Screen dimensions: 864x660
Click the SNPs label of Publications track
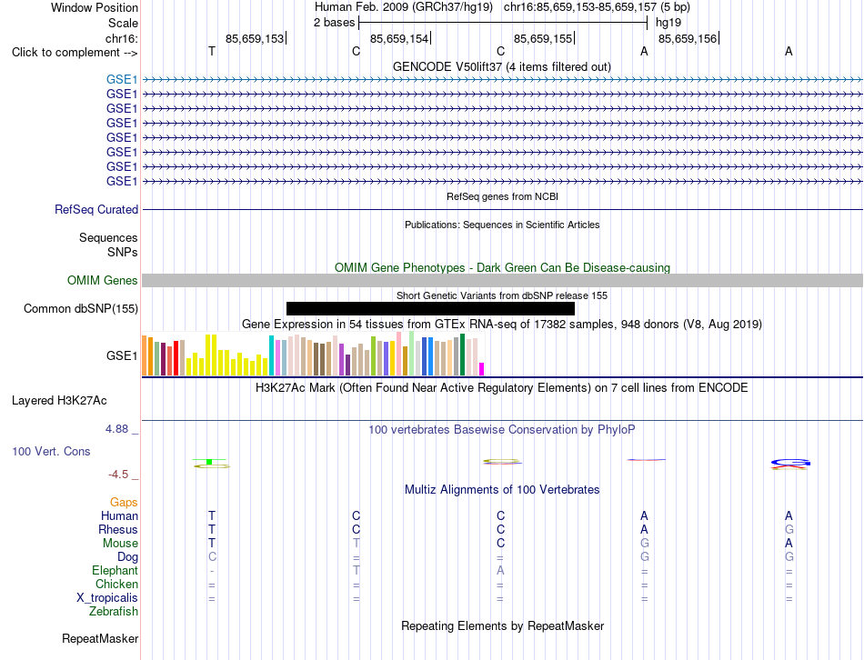123,252
